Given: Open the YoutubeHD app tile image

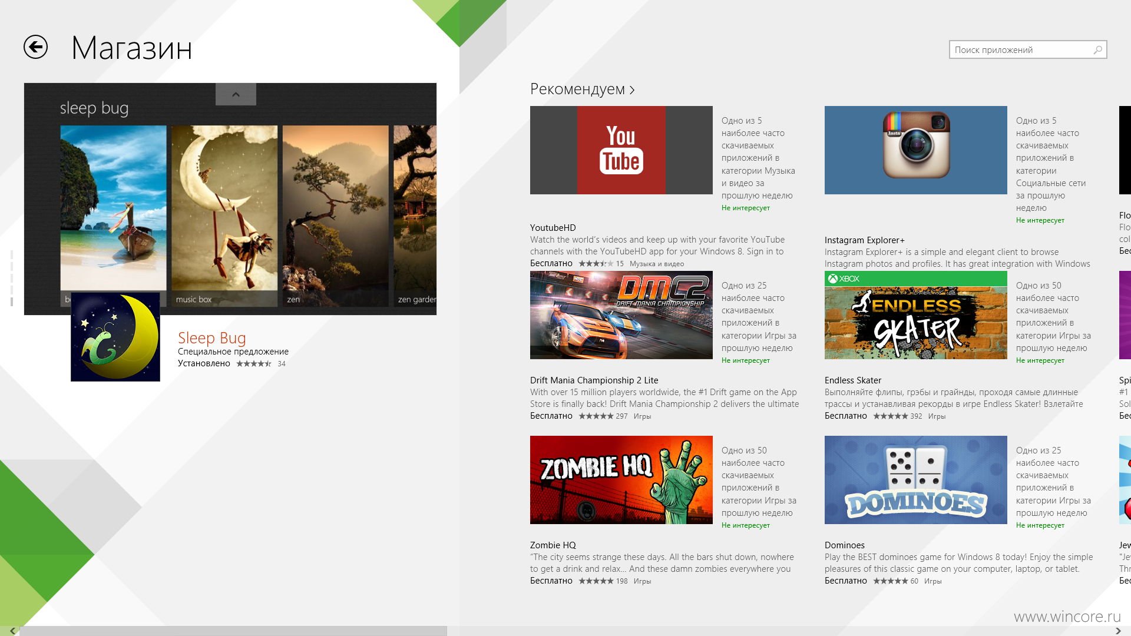Looking at the screenshot, I should click(621, 150).
